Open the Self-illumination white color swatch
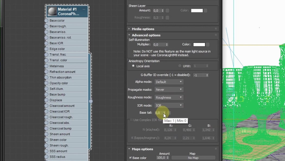This screenshot has height=161, width=285. point(199,44)
